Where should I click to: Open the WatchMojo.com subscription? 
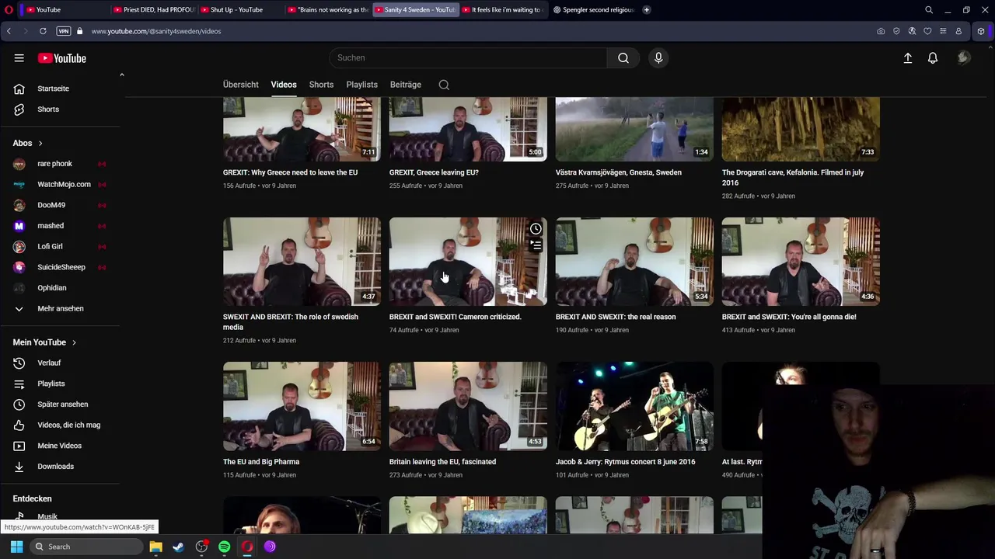point(64,184)
